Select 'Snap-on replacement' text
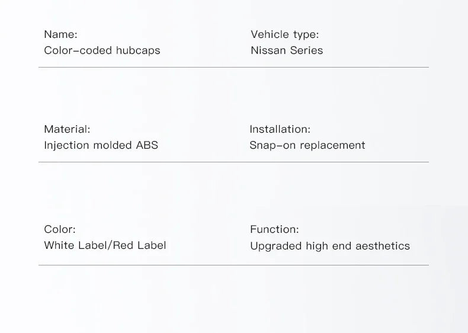 pyautogui.click(x=307, y=145)
